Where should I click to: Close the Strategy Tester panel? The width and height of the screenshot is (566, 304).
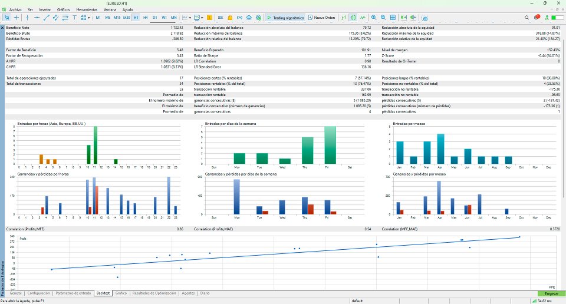[2, 28]
